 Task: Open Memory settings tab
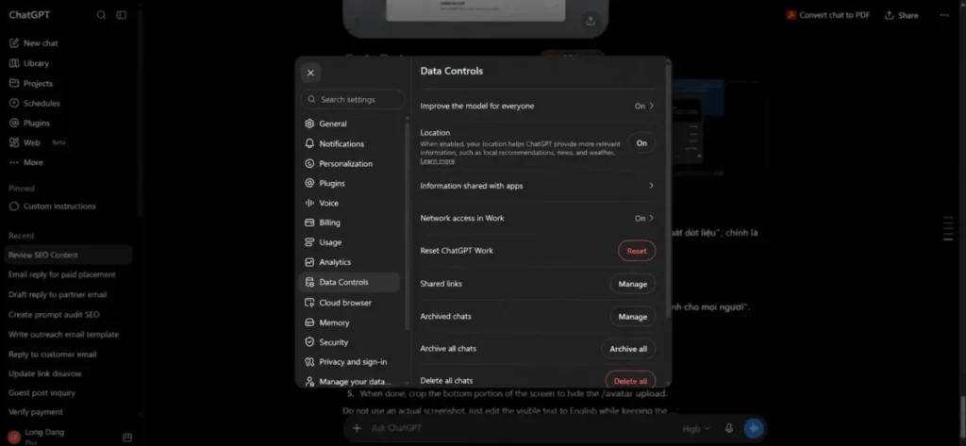click(351, 322)
